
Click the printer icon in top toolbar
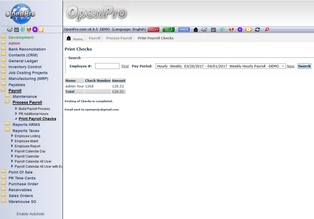pos(204,30)
